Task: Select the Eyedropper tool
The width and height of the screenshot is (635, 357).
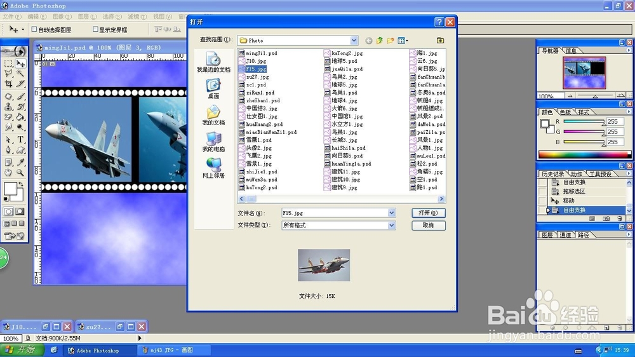Action: point(20,163)
